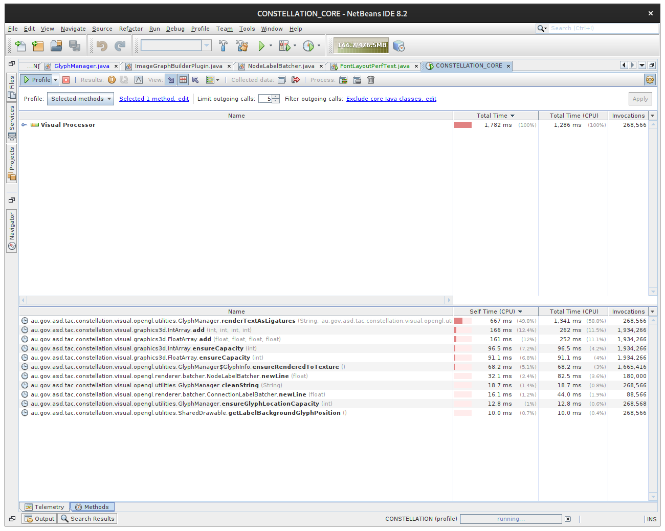This screenshot has height=531, width=665.
Task: Open the Refactor menu
Action: pyautogui.click(x=131, y=29)
